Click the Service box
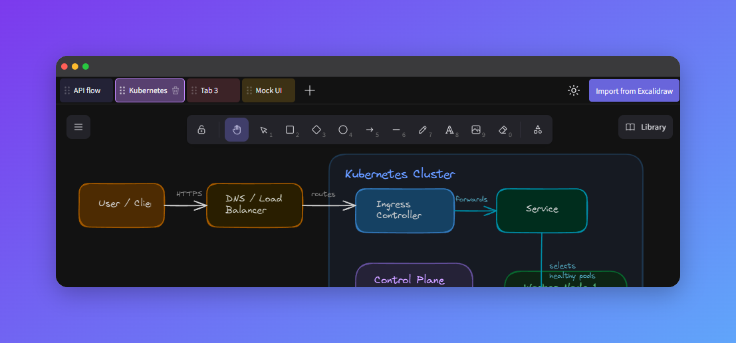The width and height of the screenshot is (736, 343). tap(542, 210)
